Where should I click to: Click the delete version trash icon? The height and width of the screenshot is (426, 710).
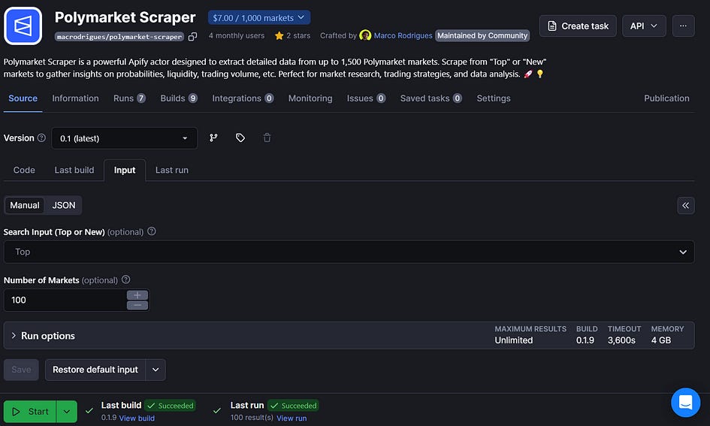[x=267, y=137]
